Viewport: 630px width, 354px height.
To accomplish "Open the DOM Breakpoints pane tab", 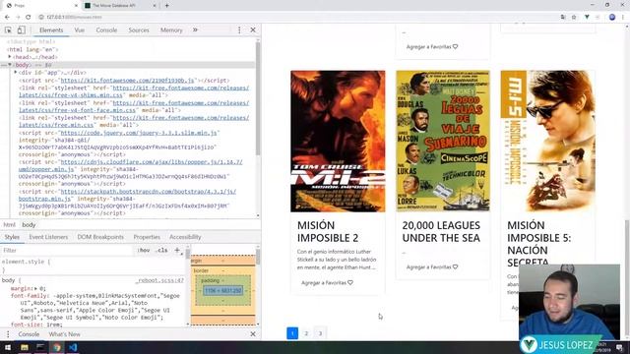I will coord(100,237).
